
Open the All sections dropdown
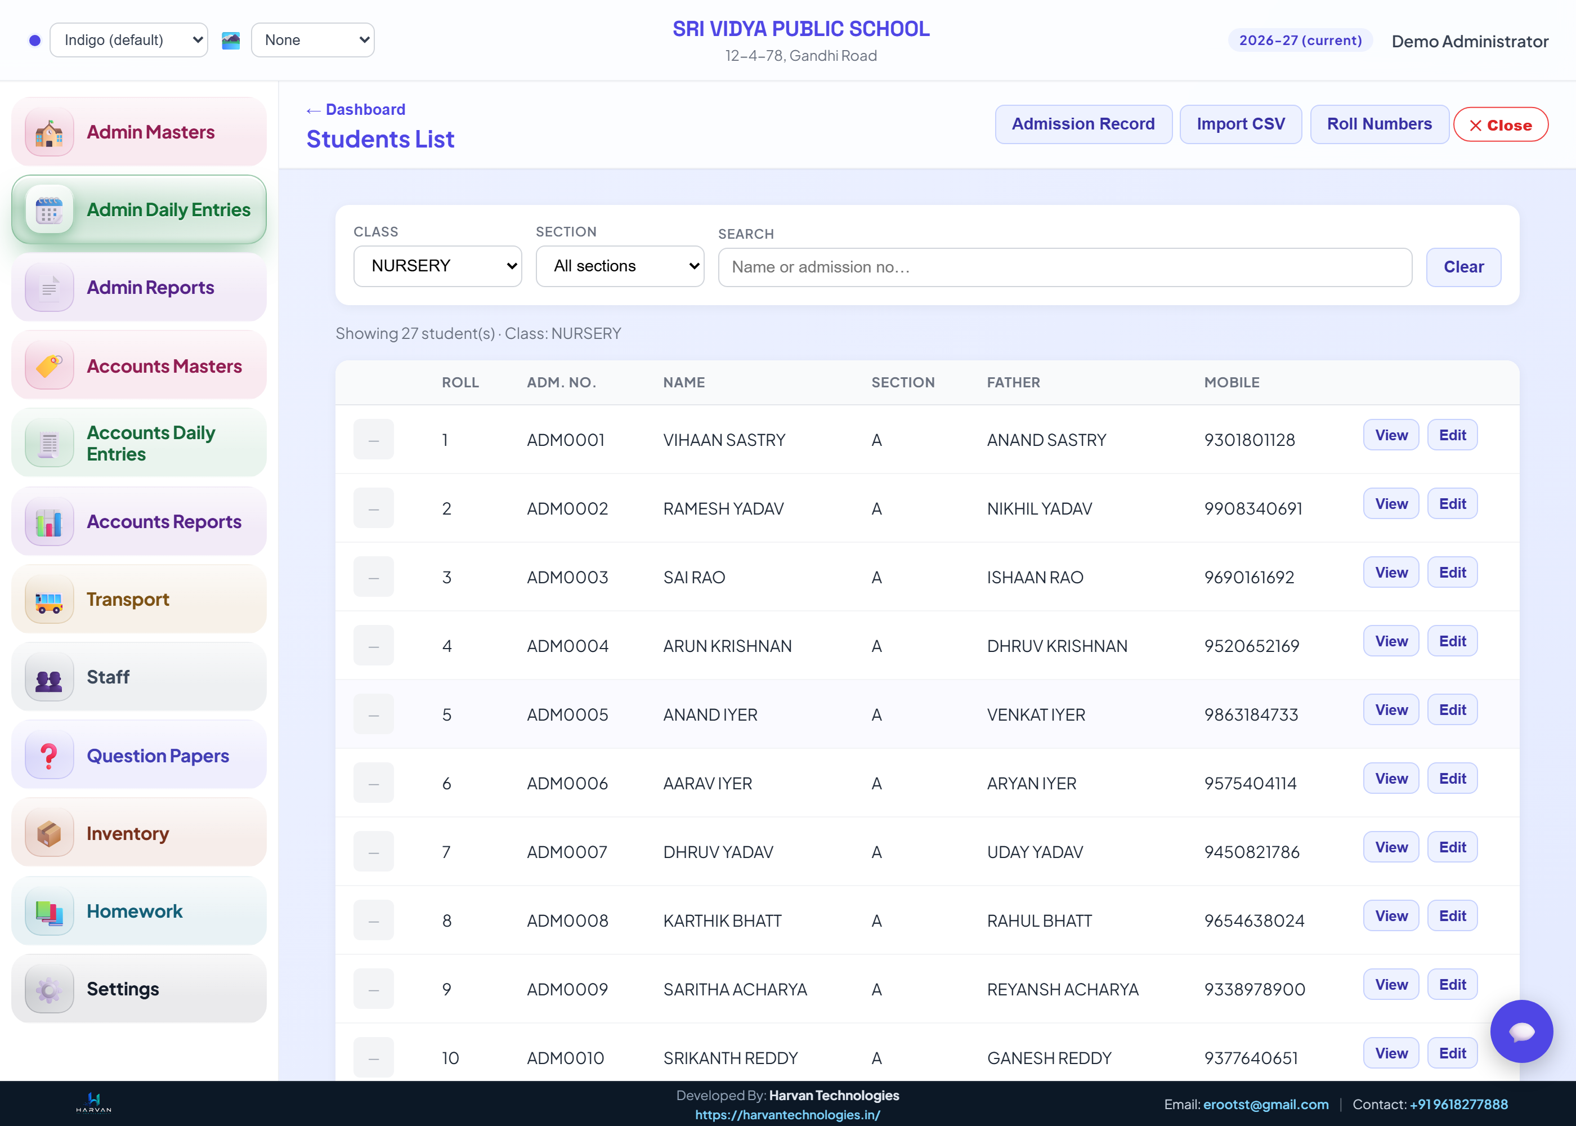pos(620,266)
